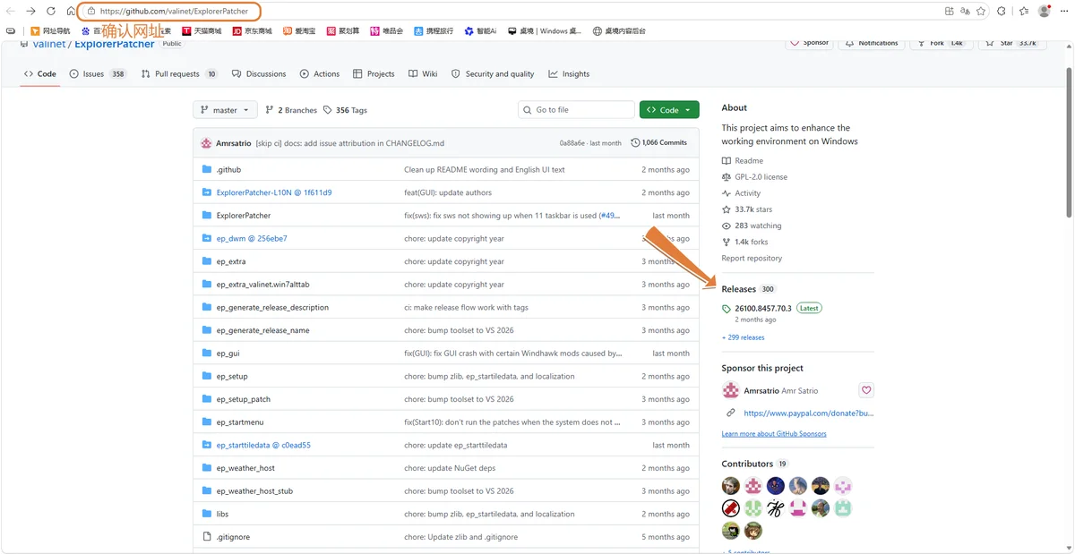Open browser Settings and more menu
This screenshot has width=1075, height=554.
[1063, 12]
